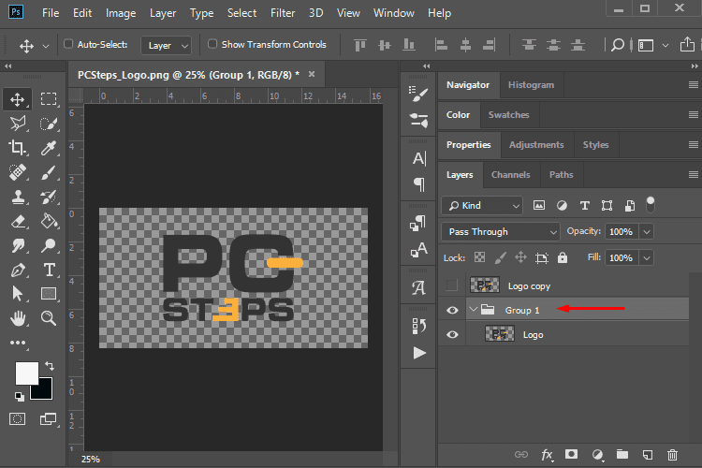Open the Auto-Select Layer dropdown
702x468 pixels.
point(166,45)
